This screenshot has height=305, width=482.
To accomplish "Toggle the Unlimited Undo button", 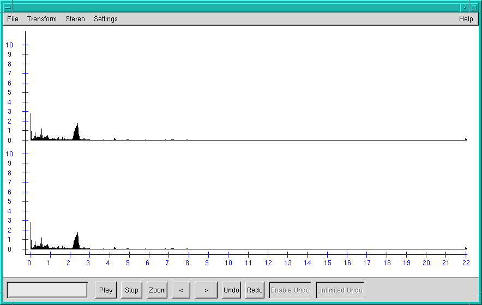I will tap(340, 290).
